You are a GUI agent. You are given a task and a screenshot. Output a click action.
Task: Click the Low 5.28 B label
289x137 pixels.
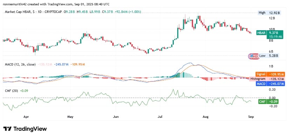pyautogui.click(x=269, y=56)
